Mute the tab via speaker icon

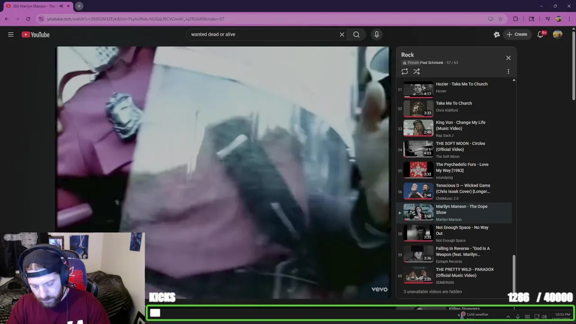[61, 6]
